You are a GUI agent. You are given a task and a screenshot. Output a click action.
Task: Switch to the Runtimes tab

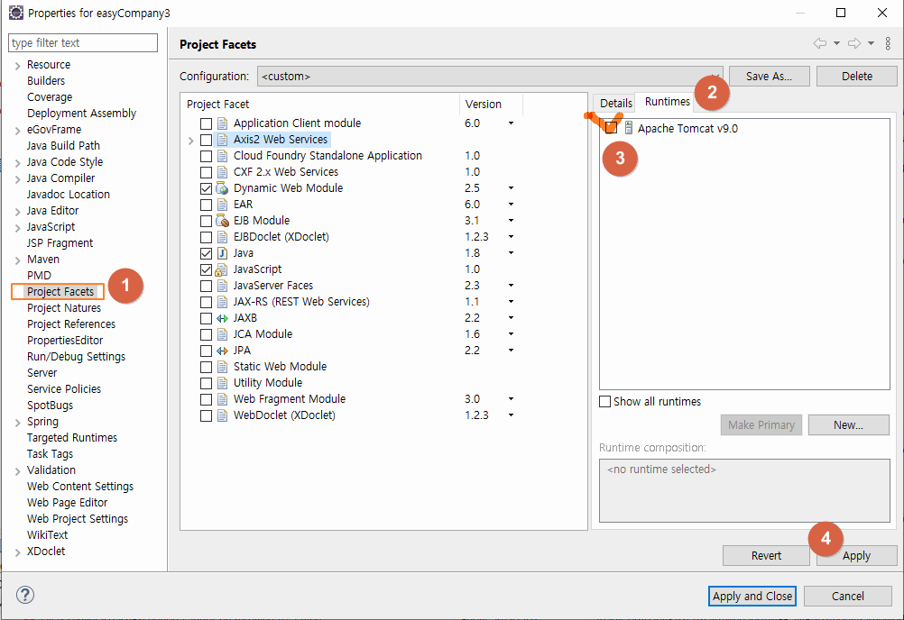(667, 101)
